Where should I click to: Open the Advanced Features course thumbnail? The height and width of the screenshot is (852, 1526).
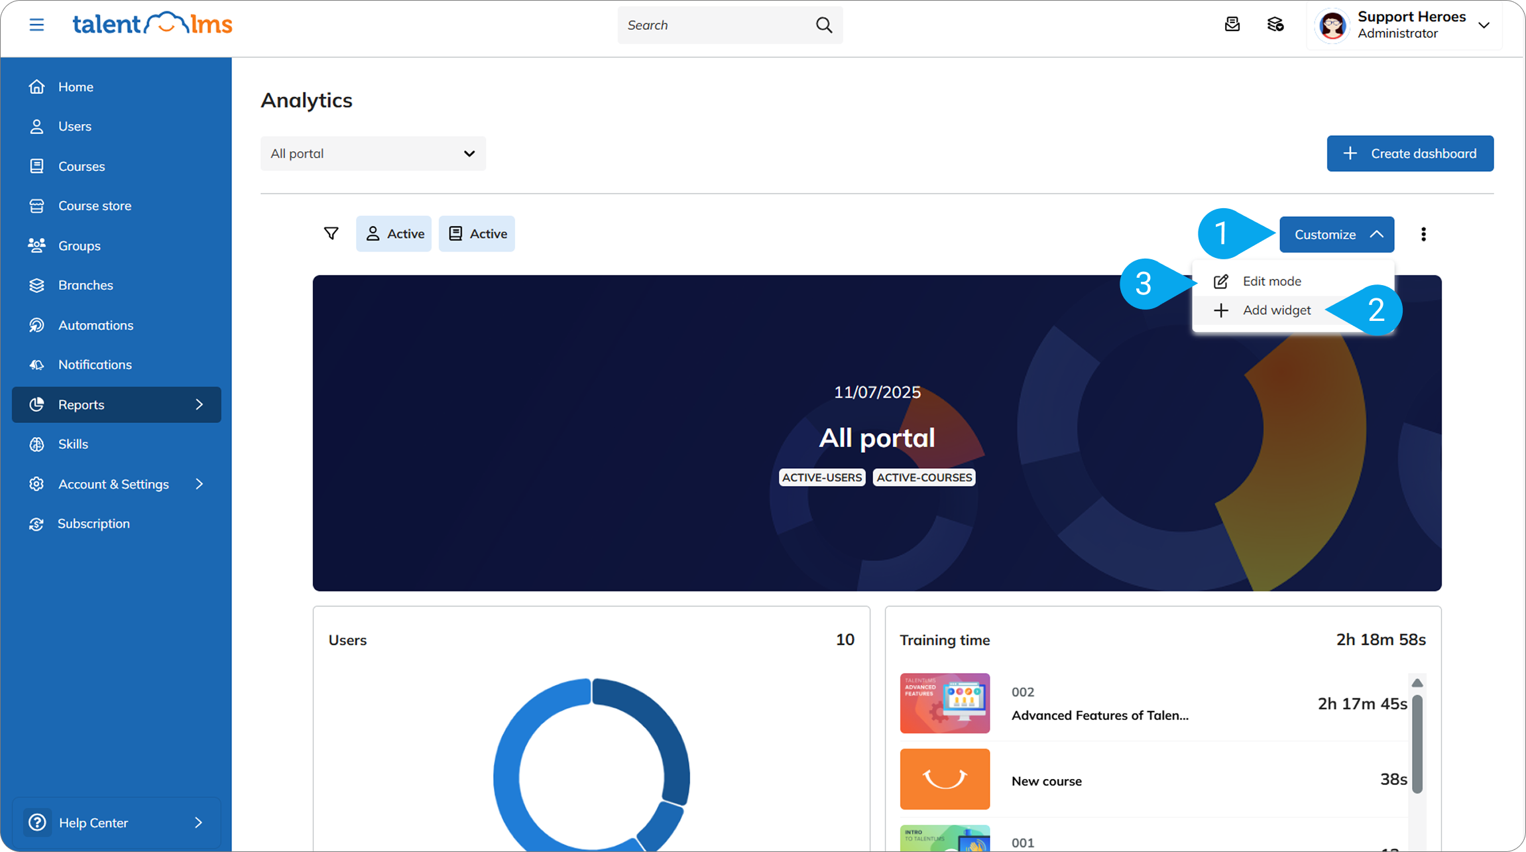click(x=945, y=703)
